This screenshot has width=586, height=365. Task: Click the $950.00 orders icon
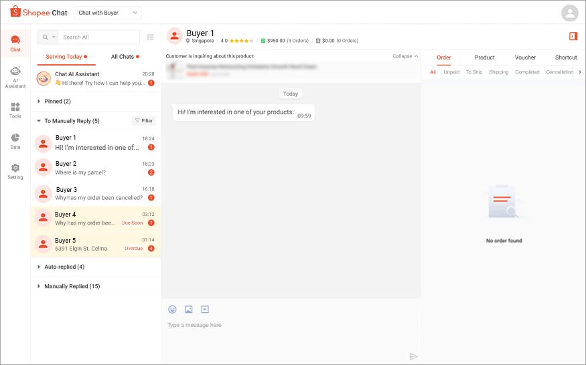point(263,41)
